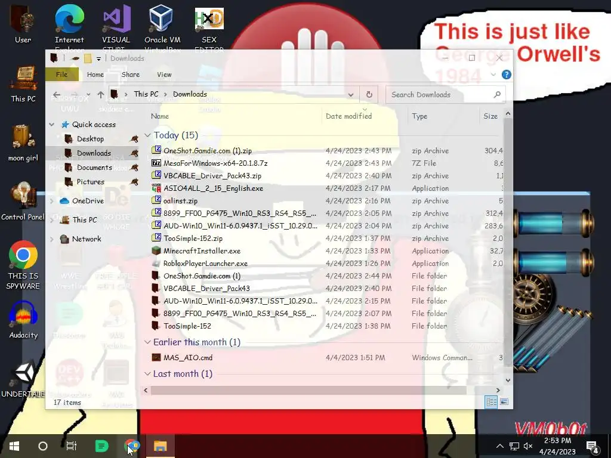Open the notification center icon

[x=593, y=447]
